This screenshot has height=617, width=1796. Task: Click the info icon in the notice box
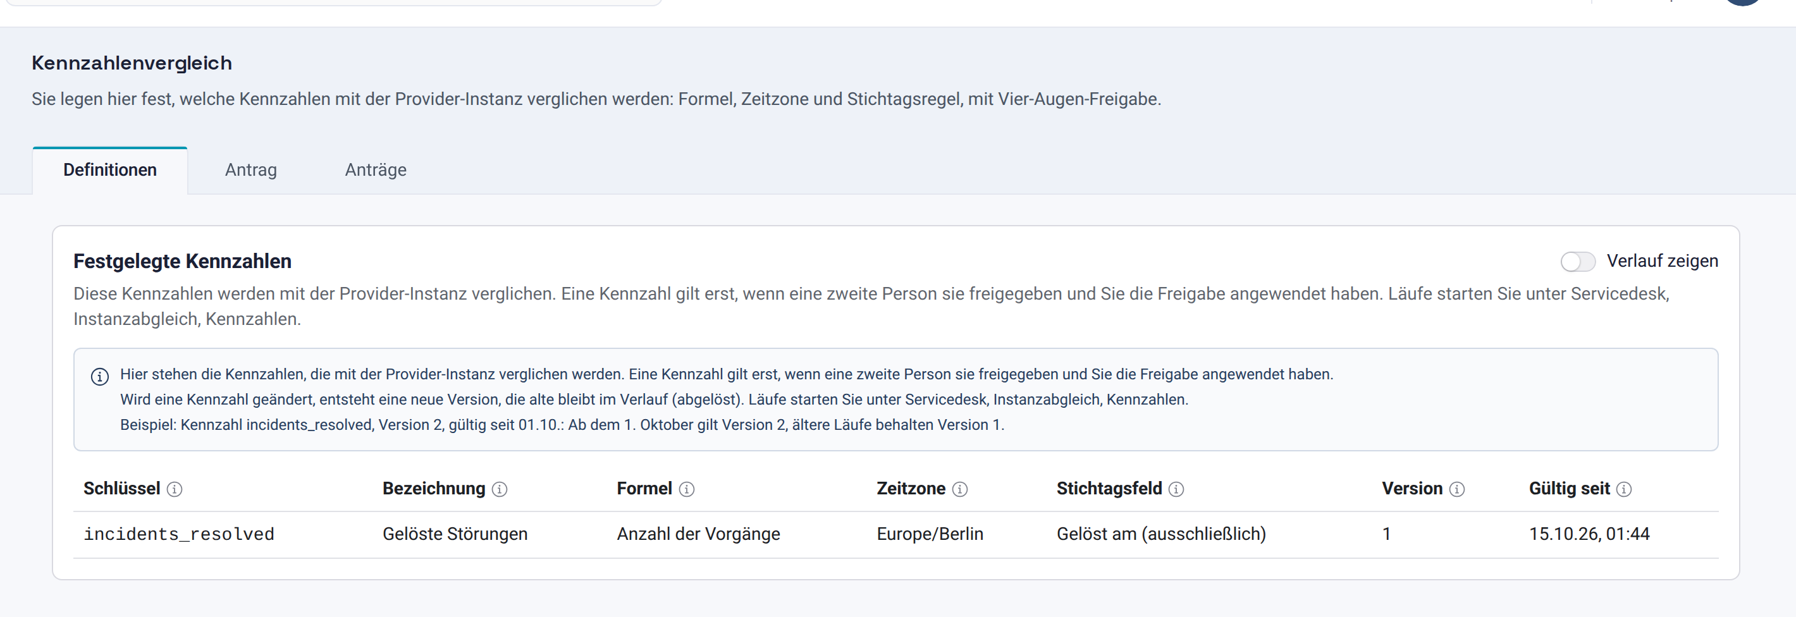pyautogui.click(x=100, y=377)
